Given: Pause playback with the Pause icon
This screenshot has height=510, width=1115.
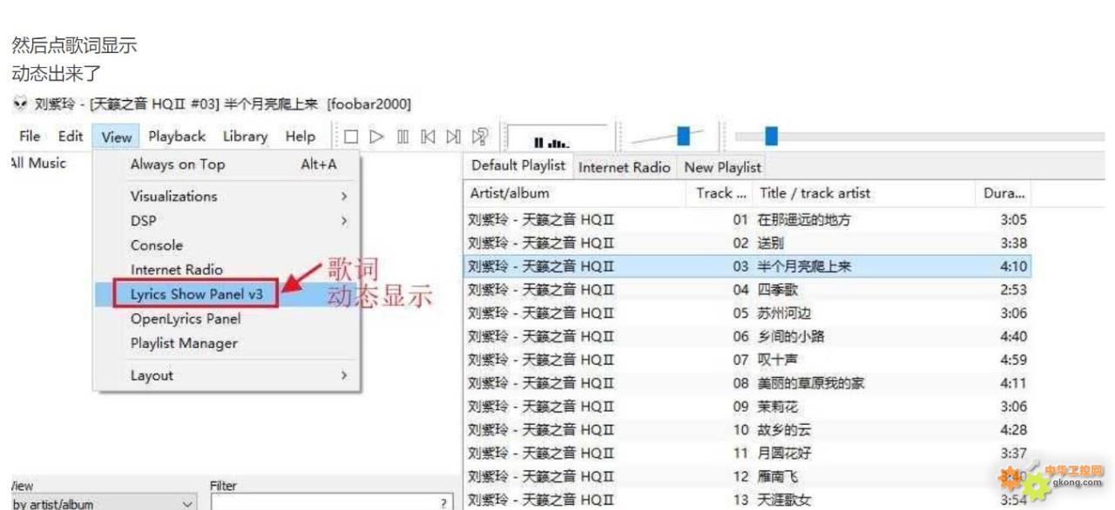Looking at the screenshot, I should pyautogui.click(x=402, y=137).
